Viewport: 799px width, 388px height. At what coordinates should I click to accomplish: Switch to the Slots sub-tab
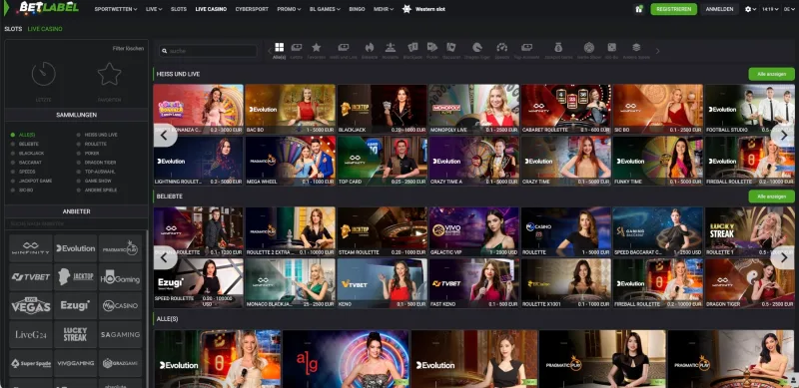13,29
